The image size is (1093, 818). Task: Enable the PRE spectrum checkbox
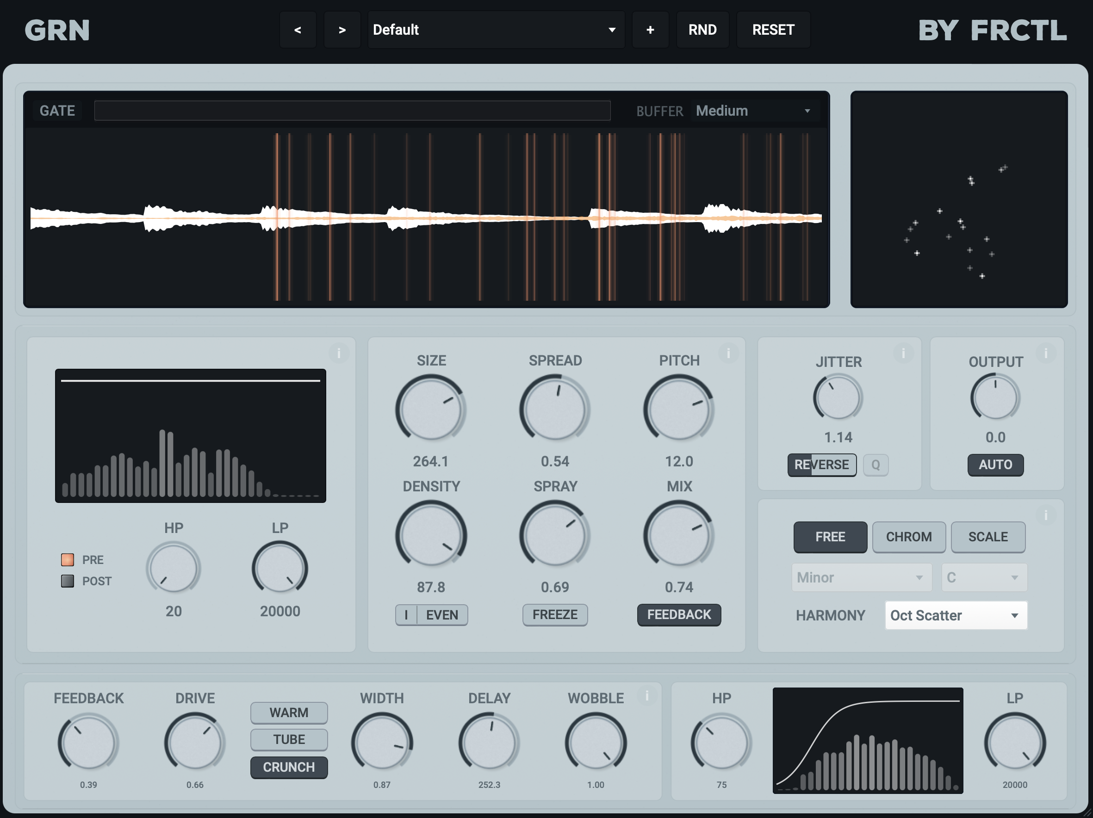pyautogui.click(x=68, y=560)
